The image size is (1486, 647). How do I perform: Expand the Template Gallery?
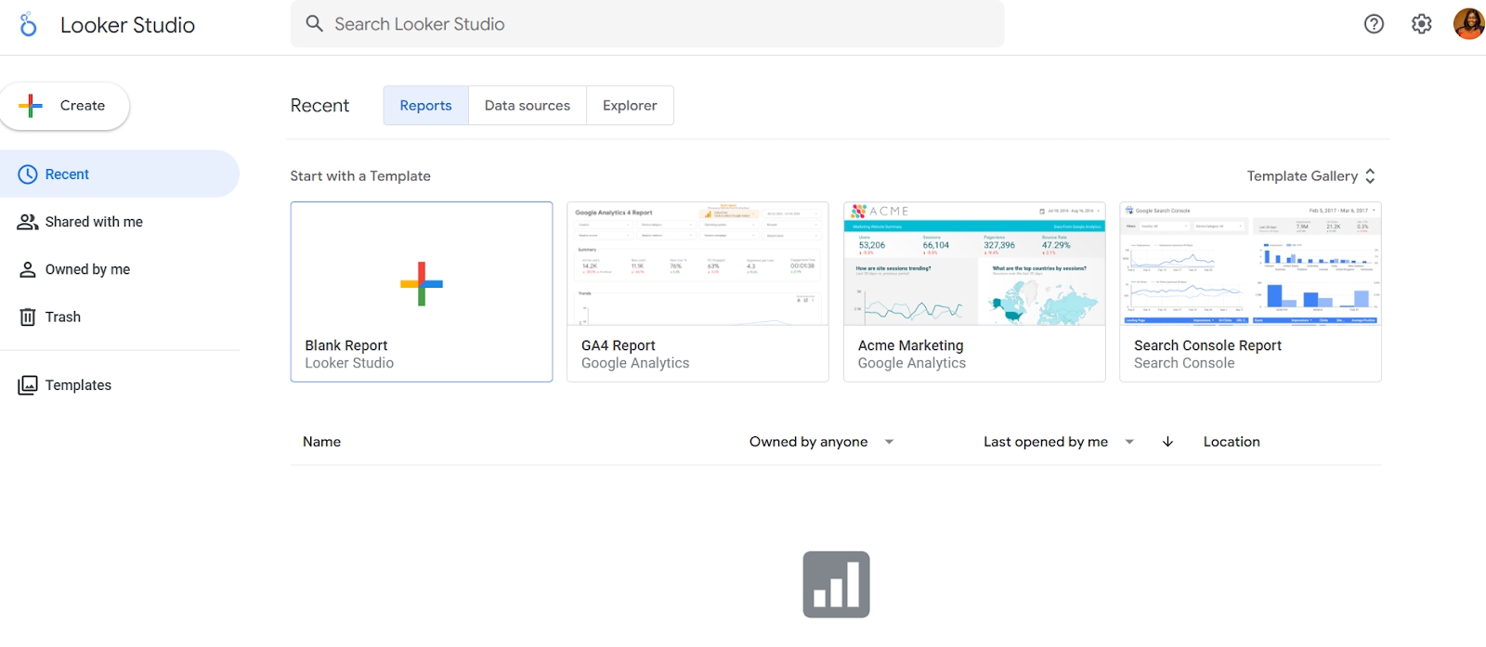[1311, 176]
